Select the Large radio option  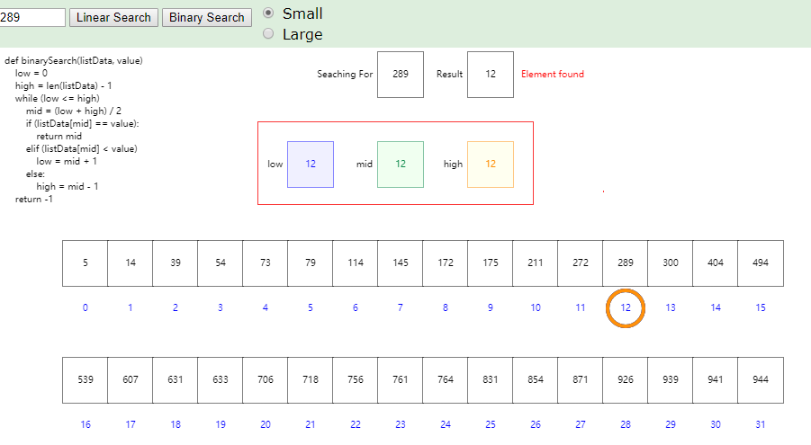(268, 33)
